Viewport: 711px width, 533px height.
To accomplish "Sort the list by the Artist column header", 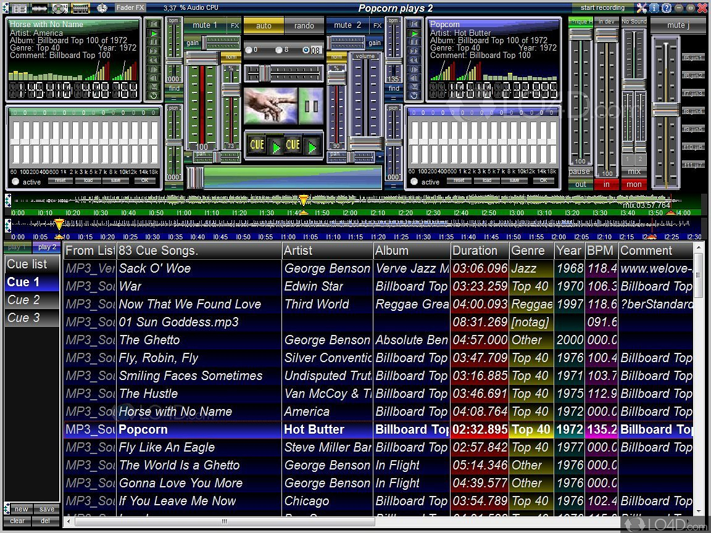I will click(x=327, y=250).
